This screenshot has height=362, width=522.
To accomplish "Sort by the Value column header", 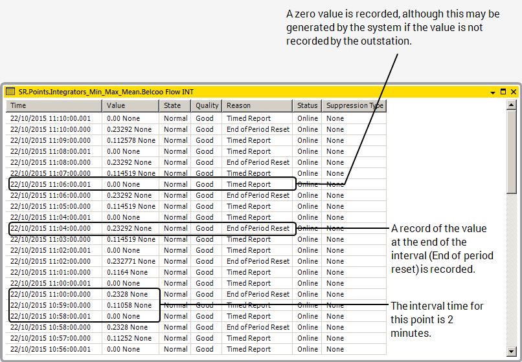I will coord(131,105).
